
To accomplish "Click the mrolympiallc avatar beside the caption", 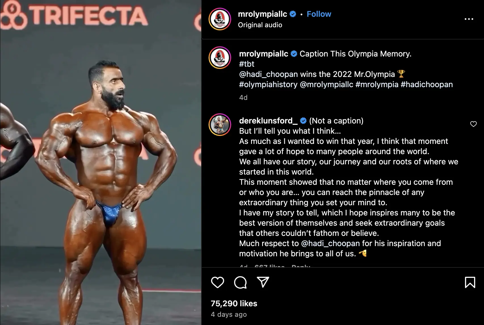I will 220,58.
